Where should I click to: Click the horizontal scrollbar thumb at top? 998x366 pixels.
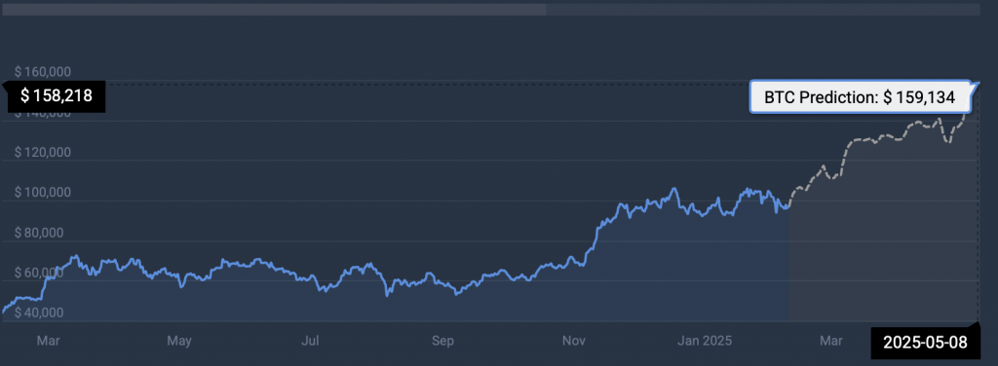click(273, 10)
